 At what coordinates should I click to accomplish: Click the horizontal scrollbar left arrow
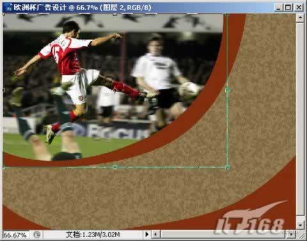coord(155,235)
